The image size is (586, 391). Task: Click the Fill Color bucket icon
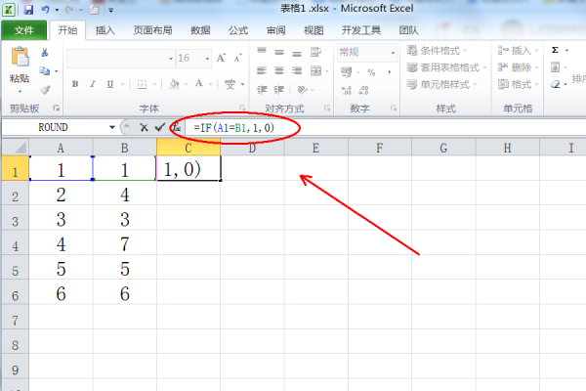[174, 84]
